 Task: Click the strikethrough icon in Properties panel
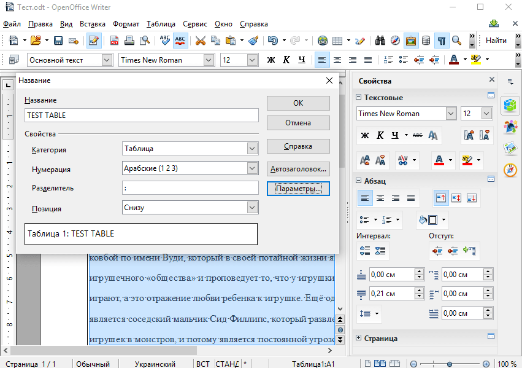pos(417,135)
